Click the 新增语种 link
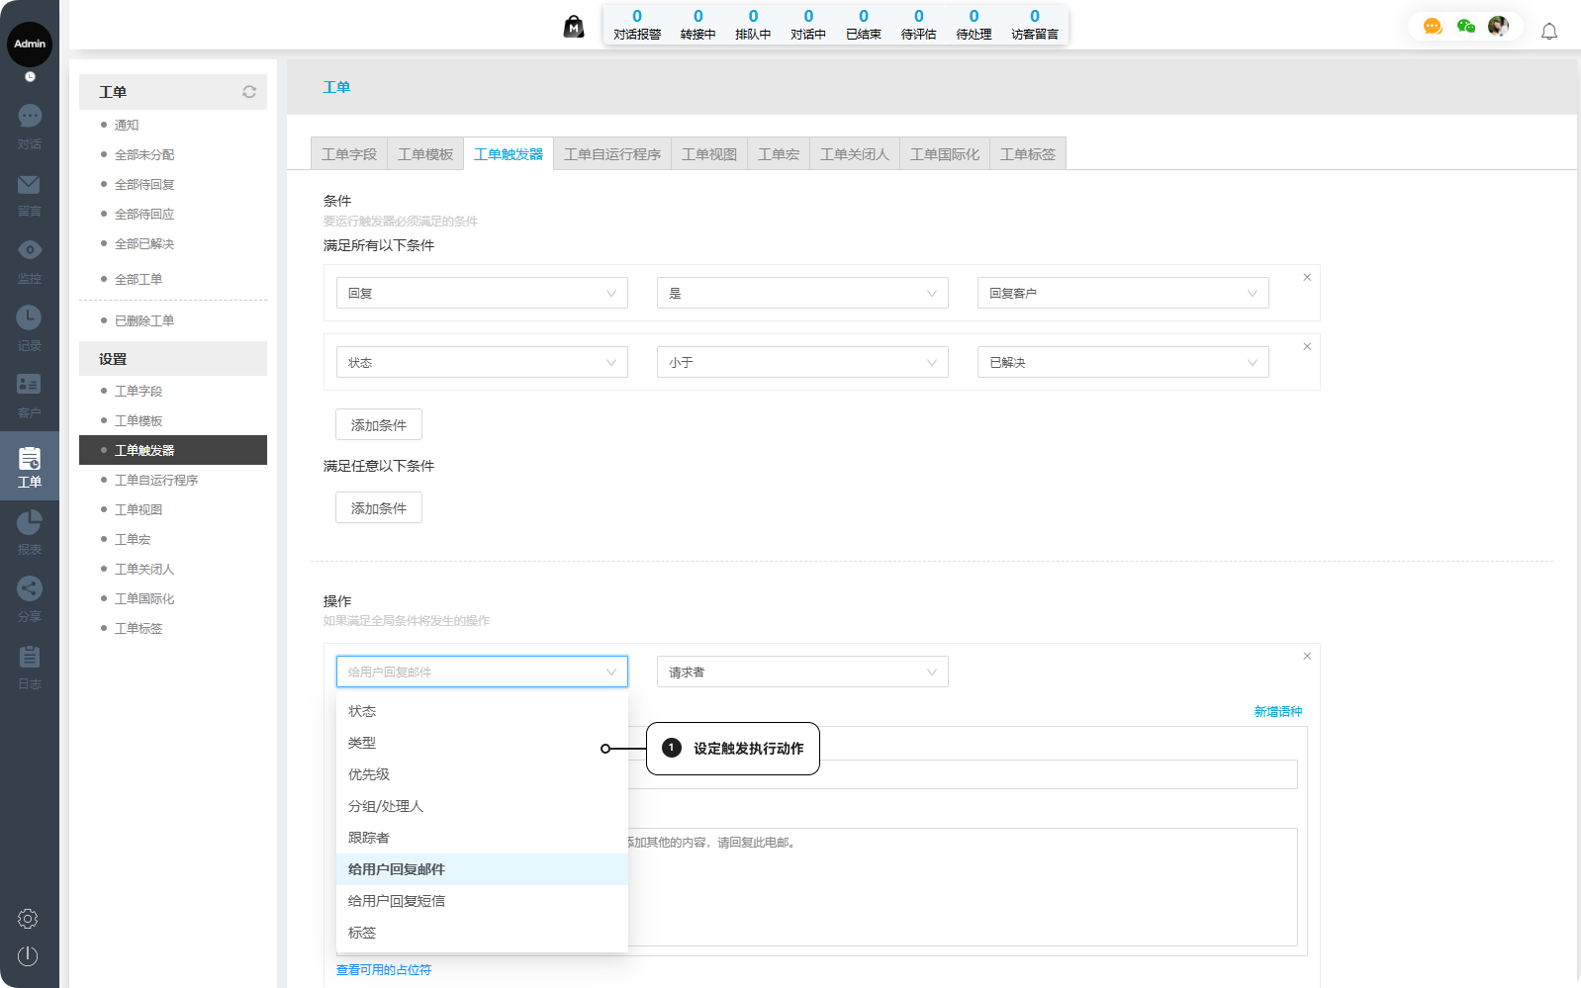1581x988 pixels. (x=1277, y=712)
